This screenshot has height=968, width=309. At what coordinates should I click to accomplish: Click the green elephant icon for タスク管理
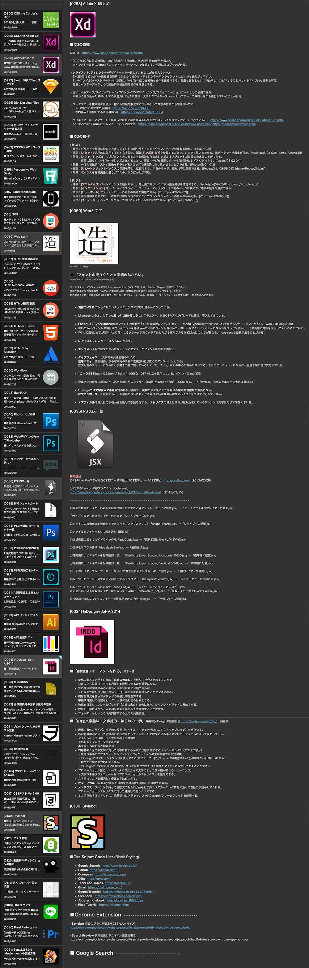tap(51, 845)
